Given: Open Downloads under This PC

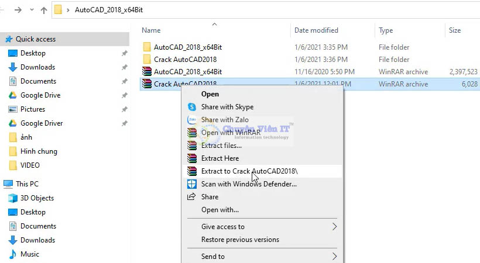Looking at the screenshot, I should [x=37, y=240].
